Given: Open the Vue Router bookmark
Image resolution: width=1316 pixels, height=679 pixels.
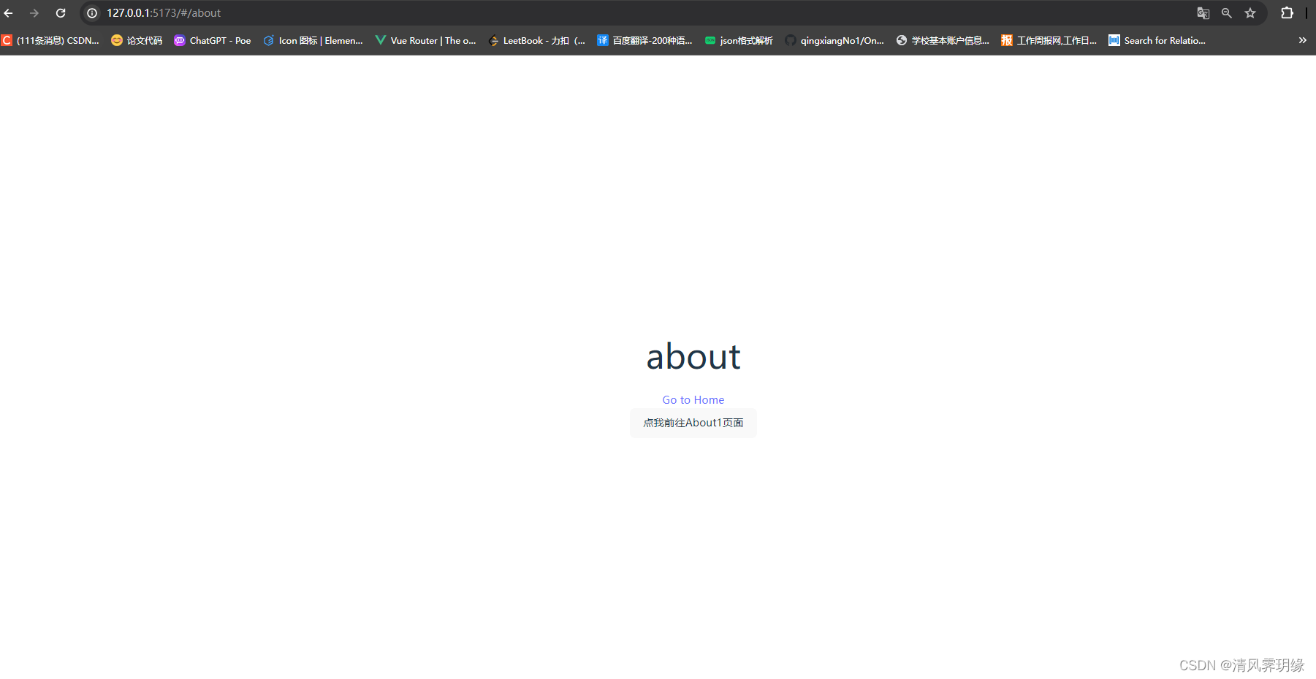Looking at the screenshot, I should pos(425,41).
